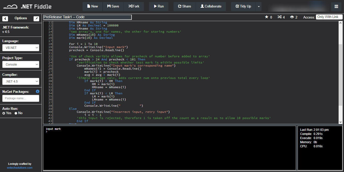Viewport: 344px width, 172px height.
Task: Click the Run play icon
Action: coord(155,6)
